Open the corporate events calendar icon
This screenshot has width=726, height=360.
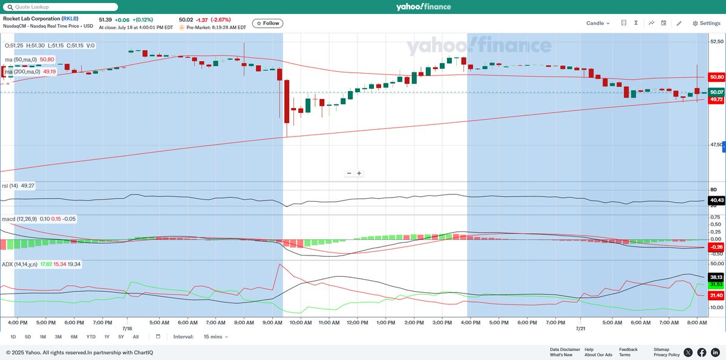tap(664, 23)
